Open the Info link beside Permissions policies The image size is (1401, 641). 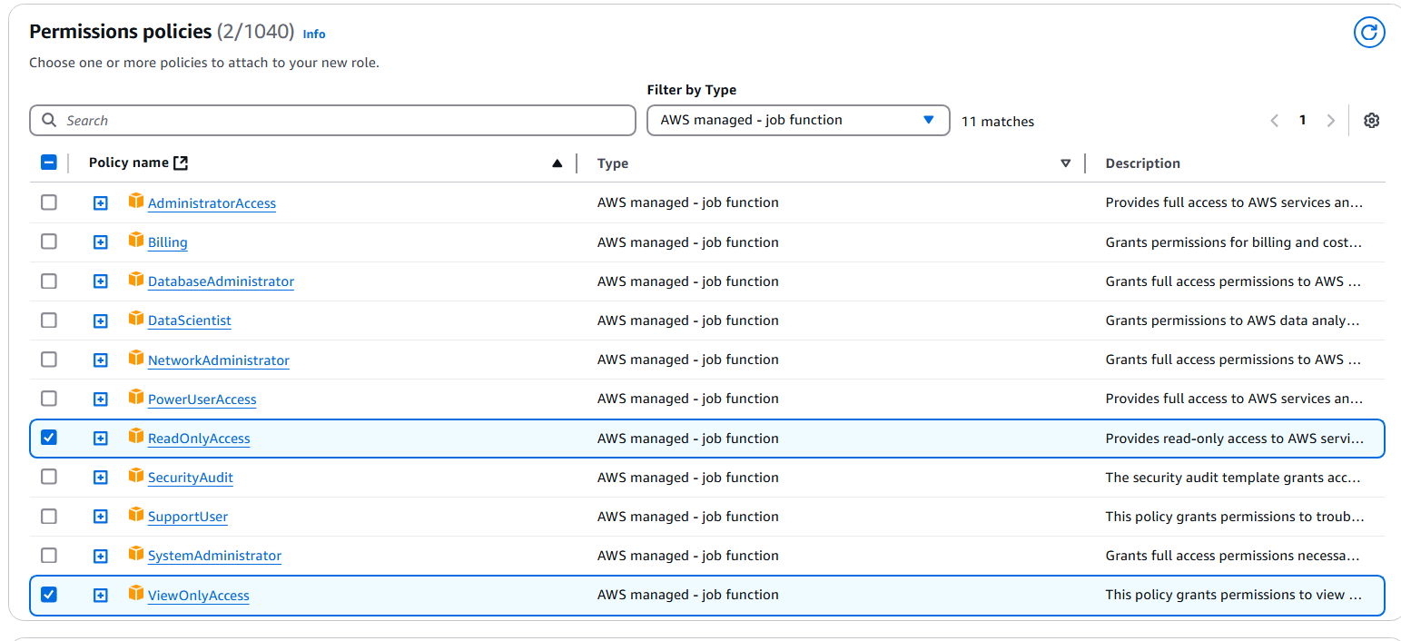pyautogui.click(x=313, y=35)
